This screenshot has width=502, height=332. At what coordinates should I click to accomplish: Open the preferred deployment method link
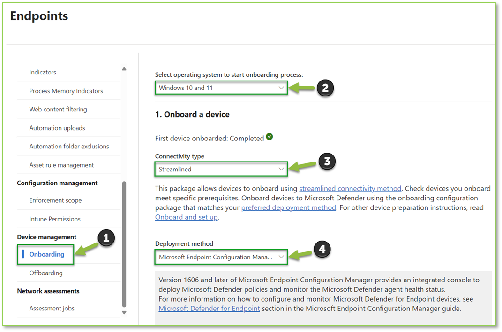pyautogui.click(x=288, y=207)
